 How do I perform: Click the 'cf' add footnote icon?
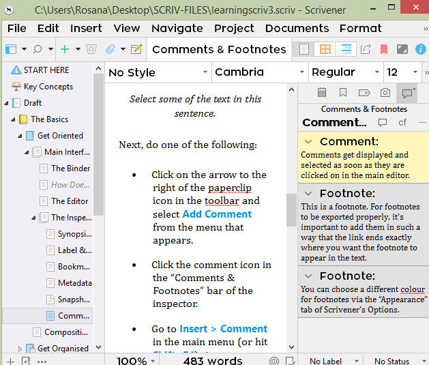(402, 123)
